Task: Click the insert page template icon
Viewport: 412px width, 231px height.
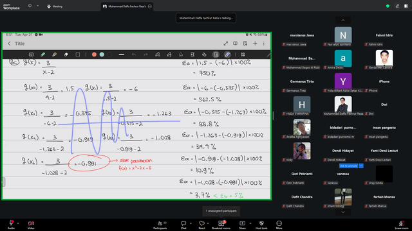Action: point(192,55)
